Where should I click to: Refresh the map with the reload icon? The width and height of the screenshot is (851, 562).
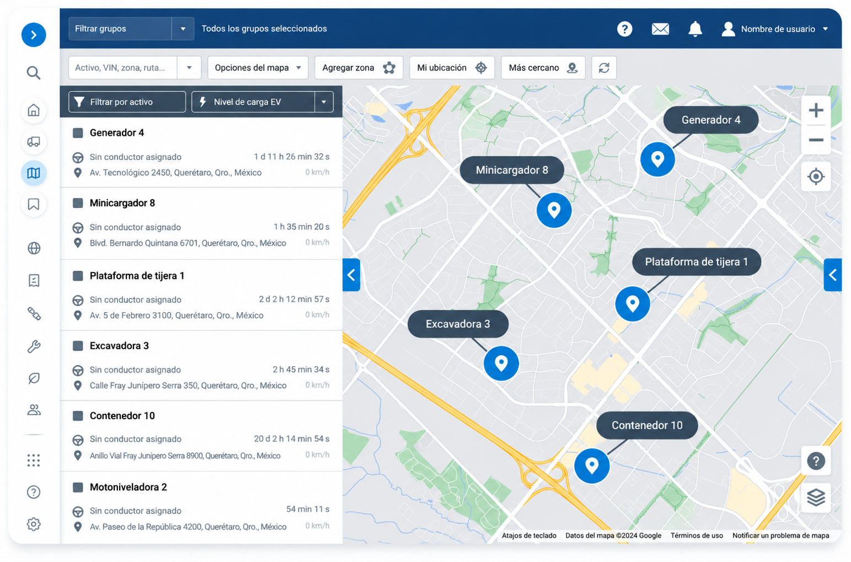coord(604,68)
